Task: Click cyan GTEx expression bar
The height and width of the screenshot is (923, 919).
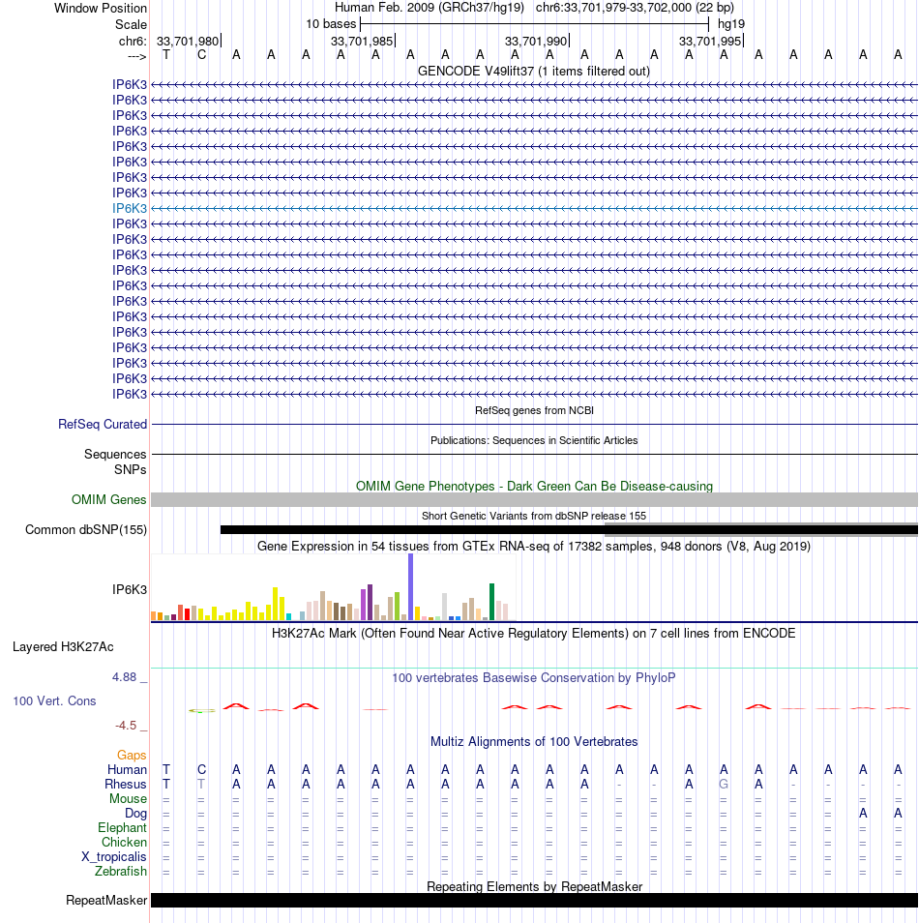Action: [x=289, y=616]
